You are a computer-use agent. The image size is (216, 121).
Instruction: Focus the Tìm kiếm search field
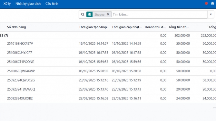(160, 14)
